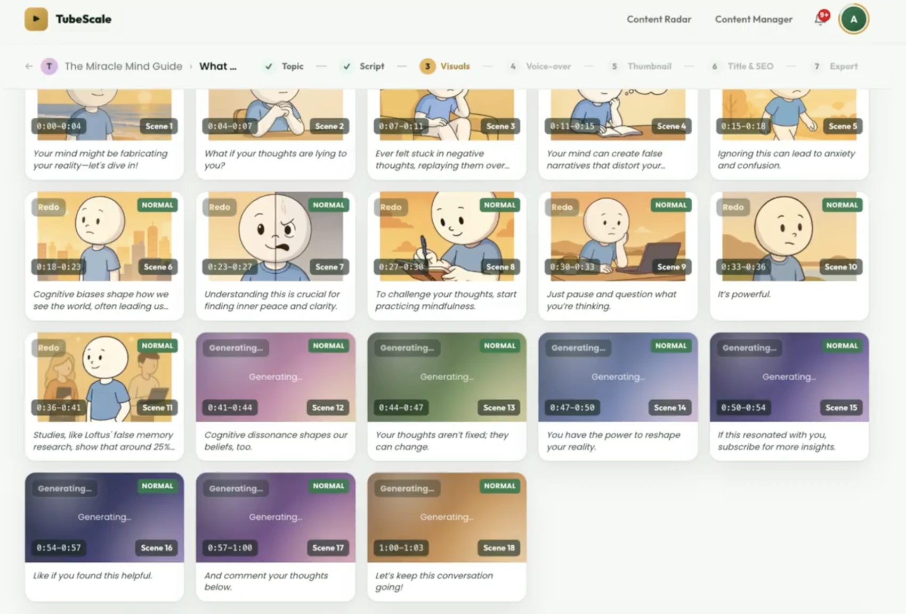Click the 0:18-0:23 timestamp on Scene 6
Screen dimensions: 906x614
point(59,267)
